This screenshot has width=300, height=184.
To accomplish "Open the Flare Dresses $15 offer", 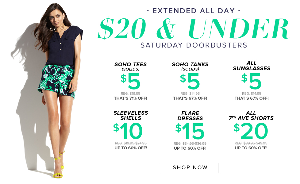I will (x=190, y=130).
